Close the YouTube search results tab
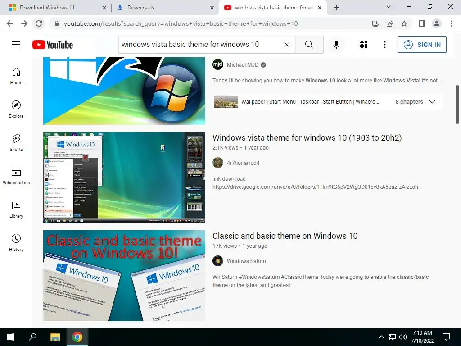The width and height of the screenshot is (461, 346). click(320, 8)
